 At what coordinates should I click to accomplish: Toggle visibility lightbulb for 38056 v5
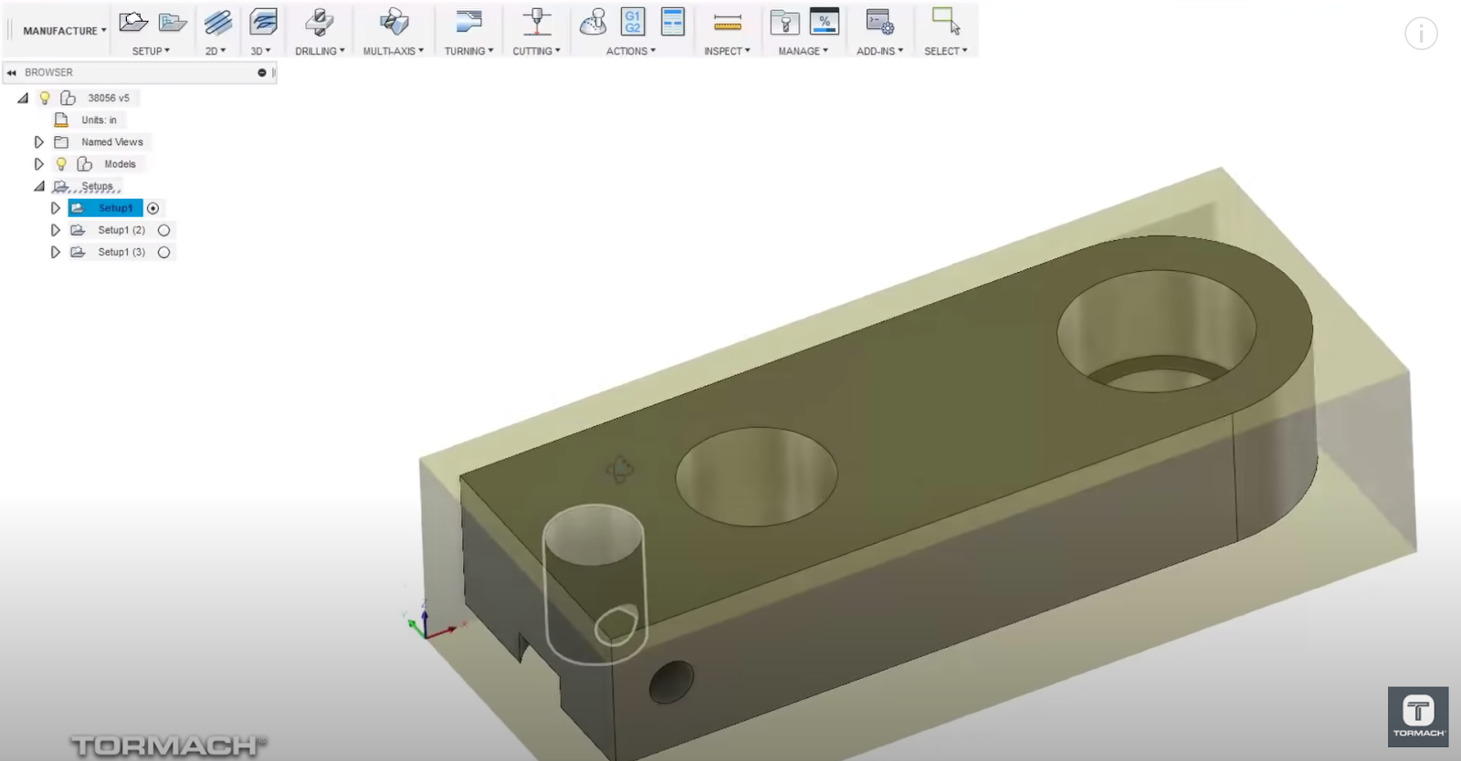[45, 98]
